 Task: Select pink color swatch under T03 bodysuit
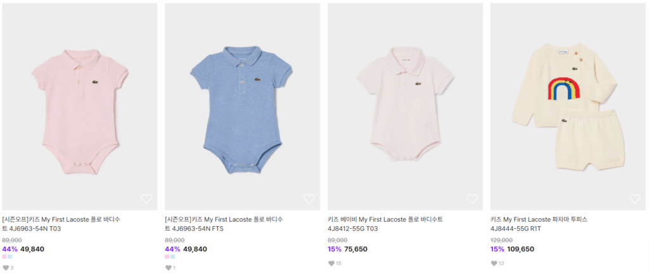(4, 257)
